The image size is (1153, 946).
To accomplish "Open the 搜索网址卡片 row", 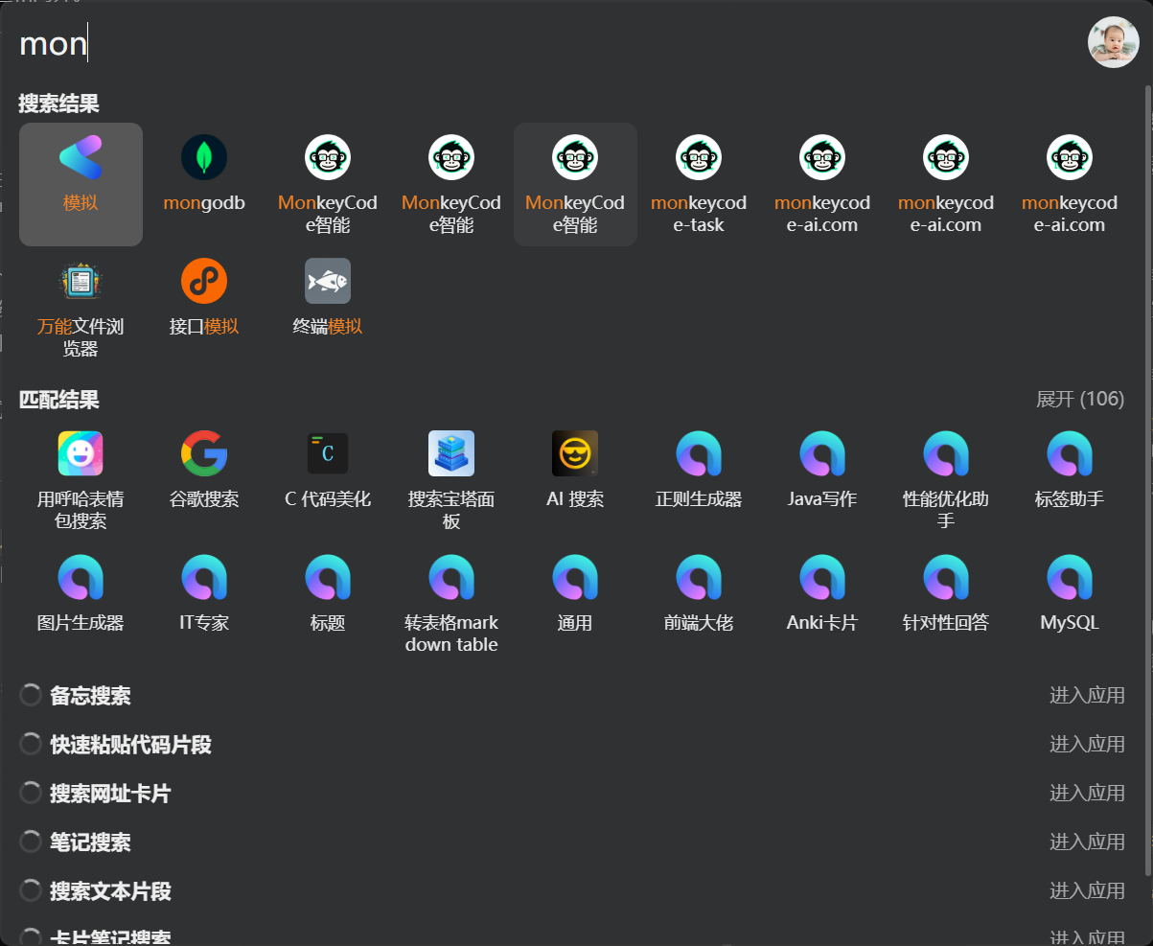I will click(572, 794).
